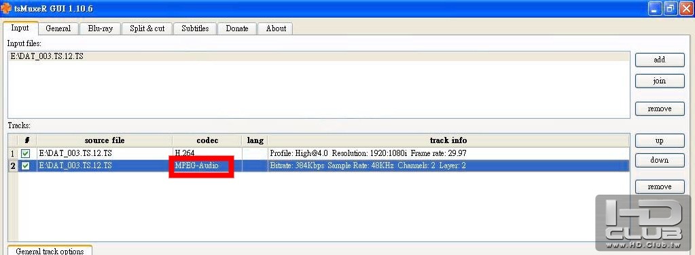Screen dimensions: 695x255
Task: Minimize the tsMuxeR window
Action: [x=654, y=8]
